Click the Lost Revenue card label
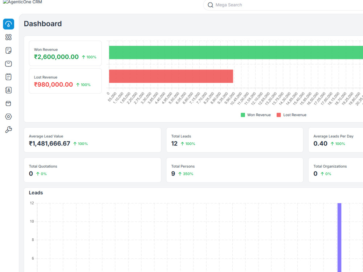The height and width of the screenshot is (272, 363). pos(46,77)
